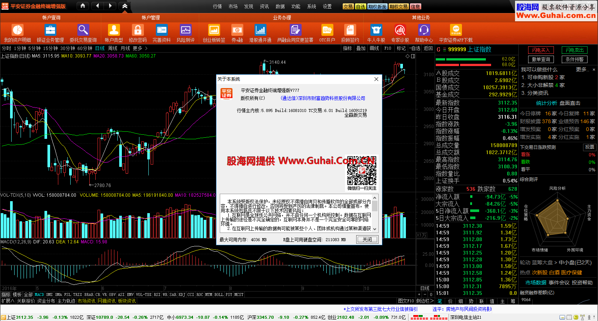Open 专家诊股 diagnosis icon

tap(400, 30)
